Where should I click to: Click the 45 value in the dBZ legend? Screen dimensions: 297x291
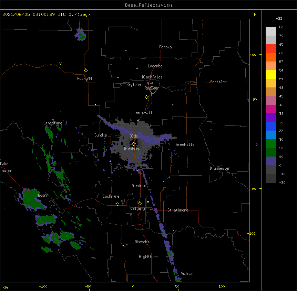pos(281,96)
